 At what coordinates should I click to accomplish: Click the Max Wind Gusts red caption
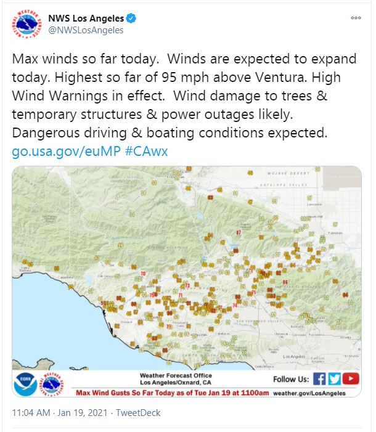point(173,393)
